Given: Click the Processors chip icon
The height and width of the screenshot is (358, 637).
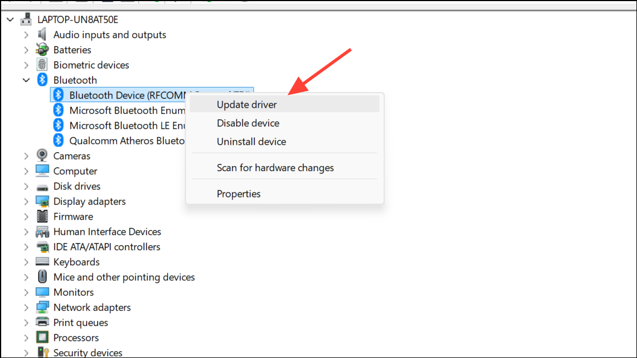Looking at the screenshot, I should 42,337.
